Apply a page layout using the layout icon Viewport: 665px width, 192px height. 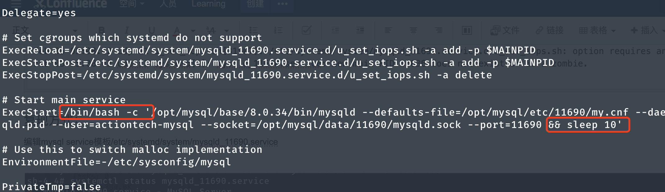[467, 30]
